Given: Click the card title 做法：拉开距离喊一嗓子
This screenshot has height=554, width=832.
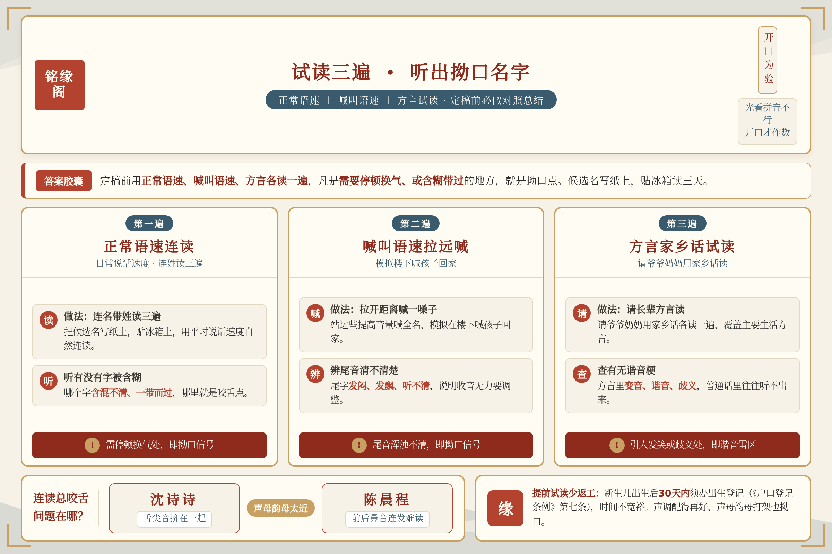Looking at the screenshot, I should click(383, 309).
